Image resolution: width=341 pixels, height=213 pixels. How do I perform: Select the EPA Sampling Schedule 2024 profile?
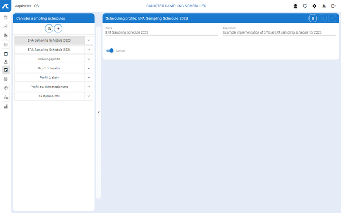pos(49,50)
